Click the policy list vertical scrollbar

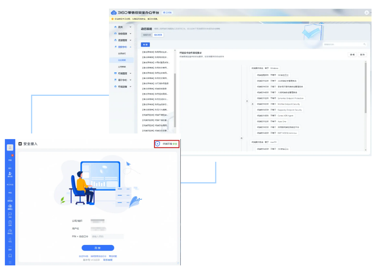point(175,93)
